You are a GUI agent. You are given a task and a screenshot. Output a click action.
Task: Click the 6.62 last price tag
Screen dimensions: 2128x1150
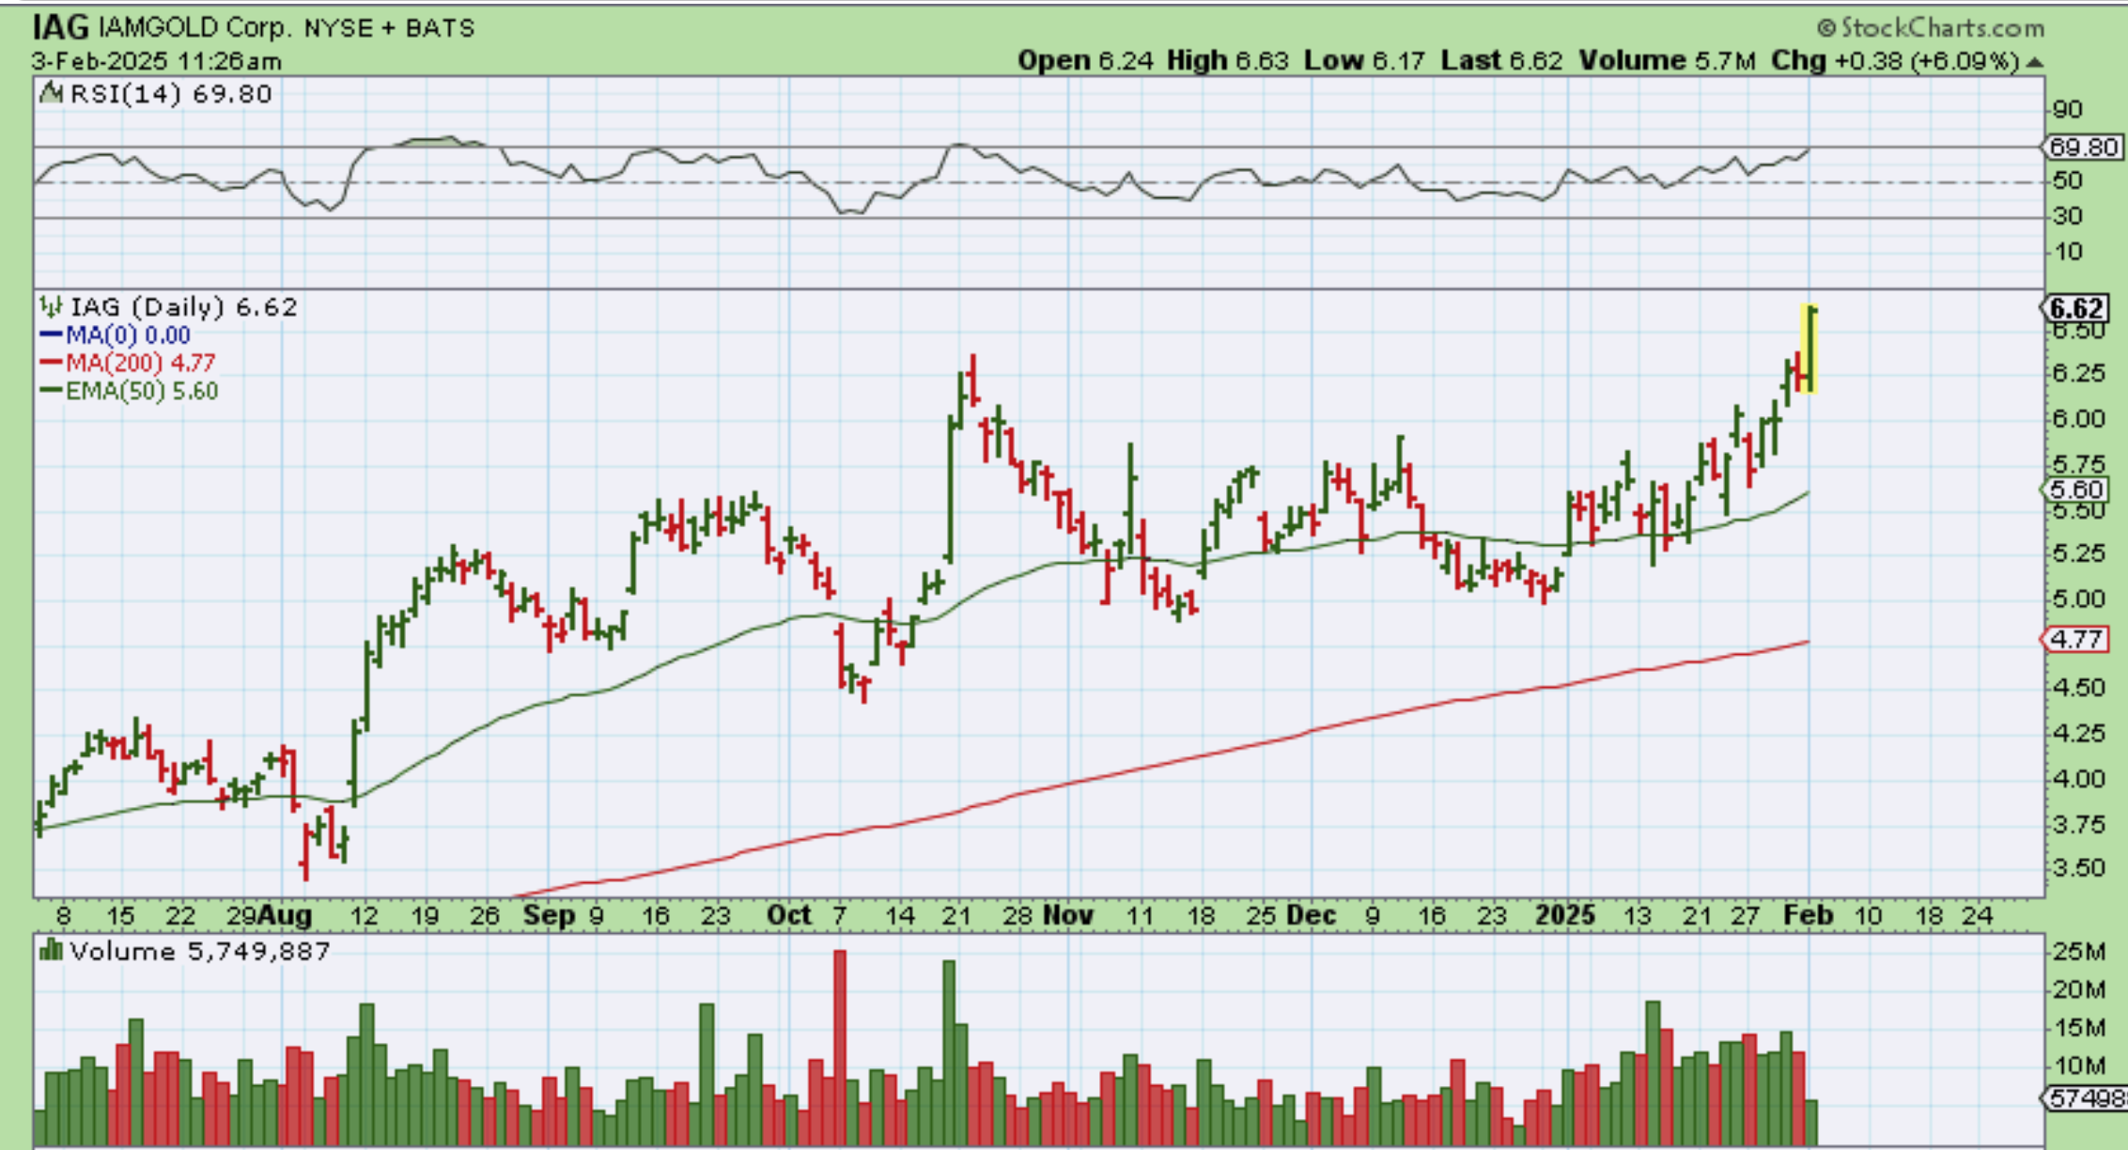point(2076,308)
